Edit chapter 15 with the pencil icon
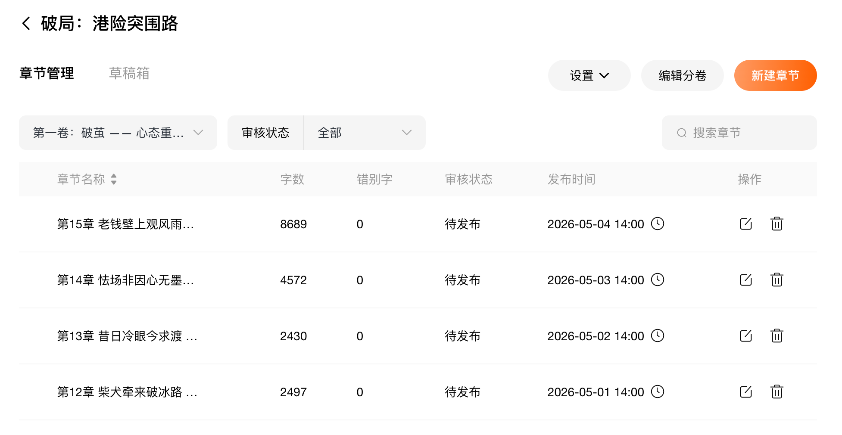The width and height of the screenshot is (842, 435). 745,224
